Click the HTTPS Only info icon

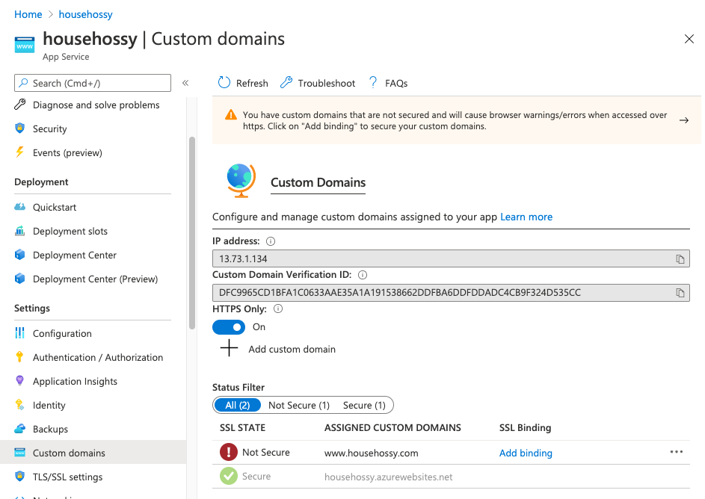(278, 309)
